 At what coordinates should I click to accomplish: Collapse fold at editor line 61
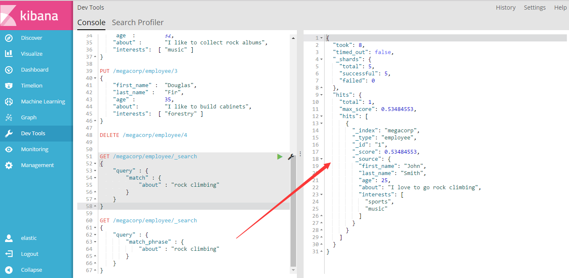coord(95,228)
